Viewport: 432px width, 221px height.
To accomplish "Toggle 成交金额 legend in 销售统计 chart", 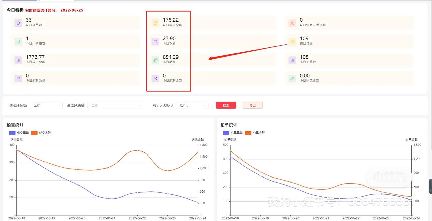I will [41, 133].
